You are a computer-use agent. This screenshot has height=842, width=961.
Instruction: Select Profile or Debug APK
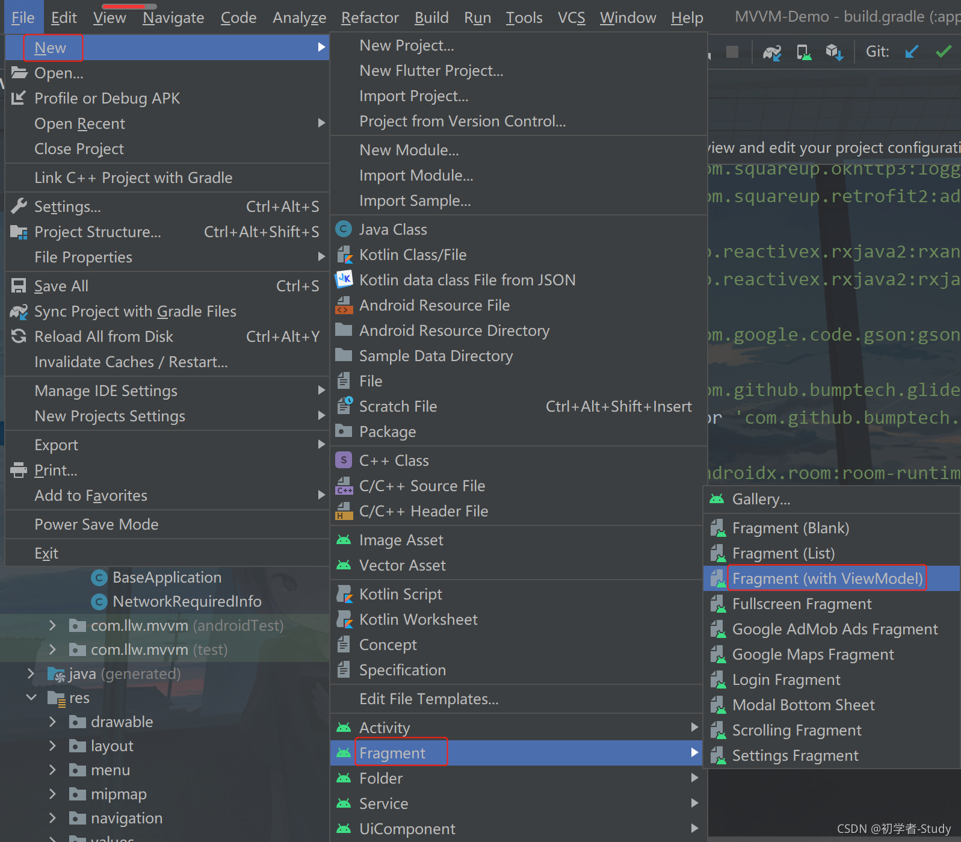pos(167,98)
